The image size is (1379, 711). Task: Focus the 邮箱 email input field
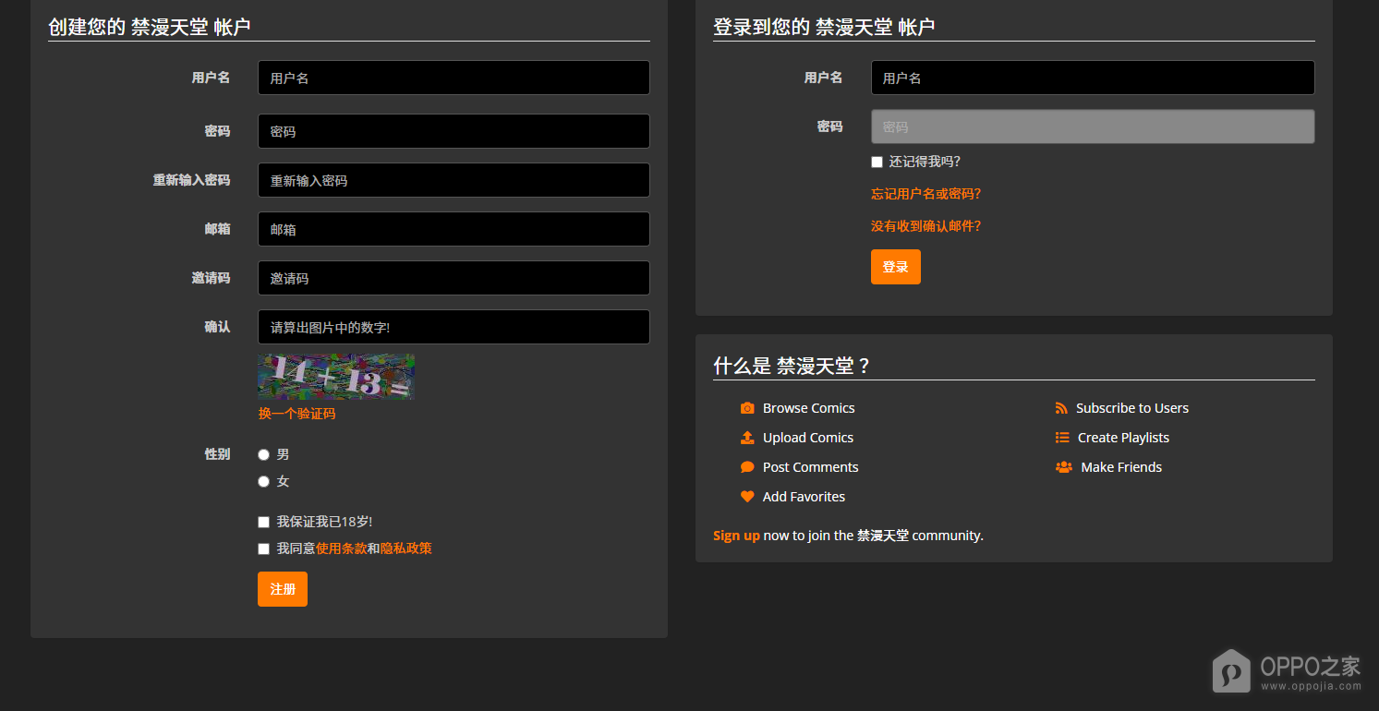[454, 229]
